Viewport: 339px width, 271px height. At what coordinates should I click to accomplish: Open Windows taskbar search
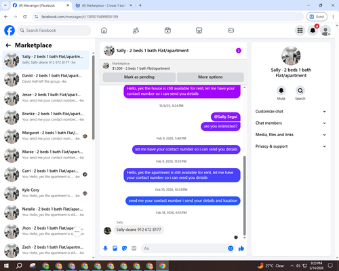19,266
